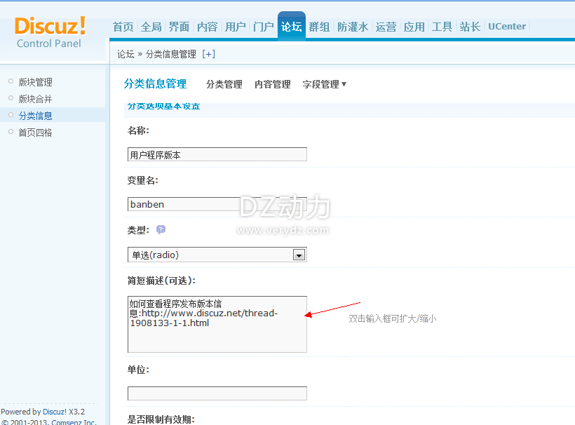The width and height of the screenshot is (575, 425).
Task: Open 首页四格 in the left sidebar
Action: [35, 132]
